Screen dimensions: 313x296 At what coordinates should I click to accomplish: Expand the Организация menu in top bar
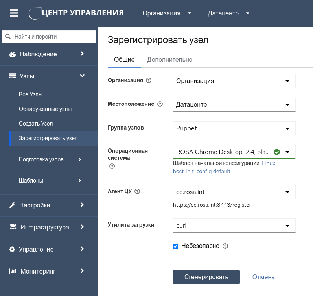click(167, 13)
